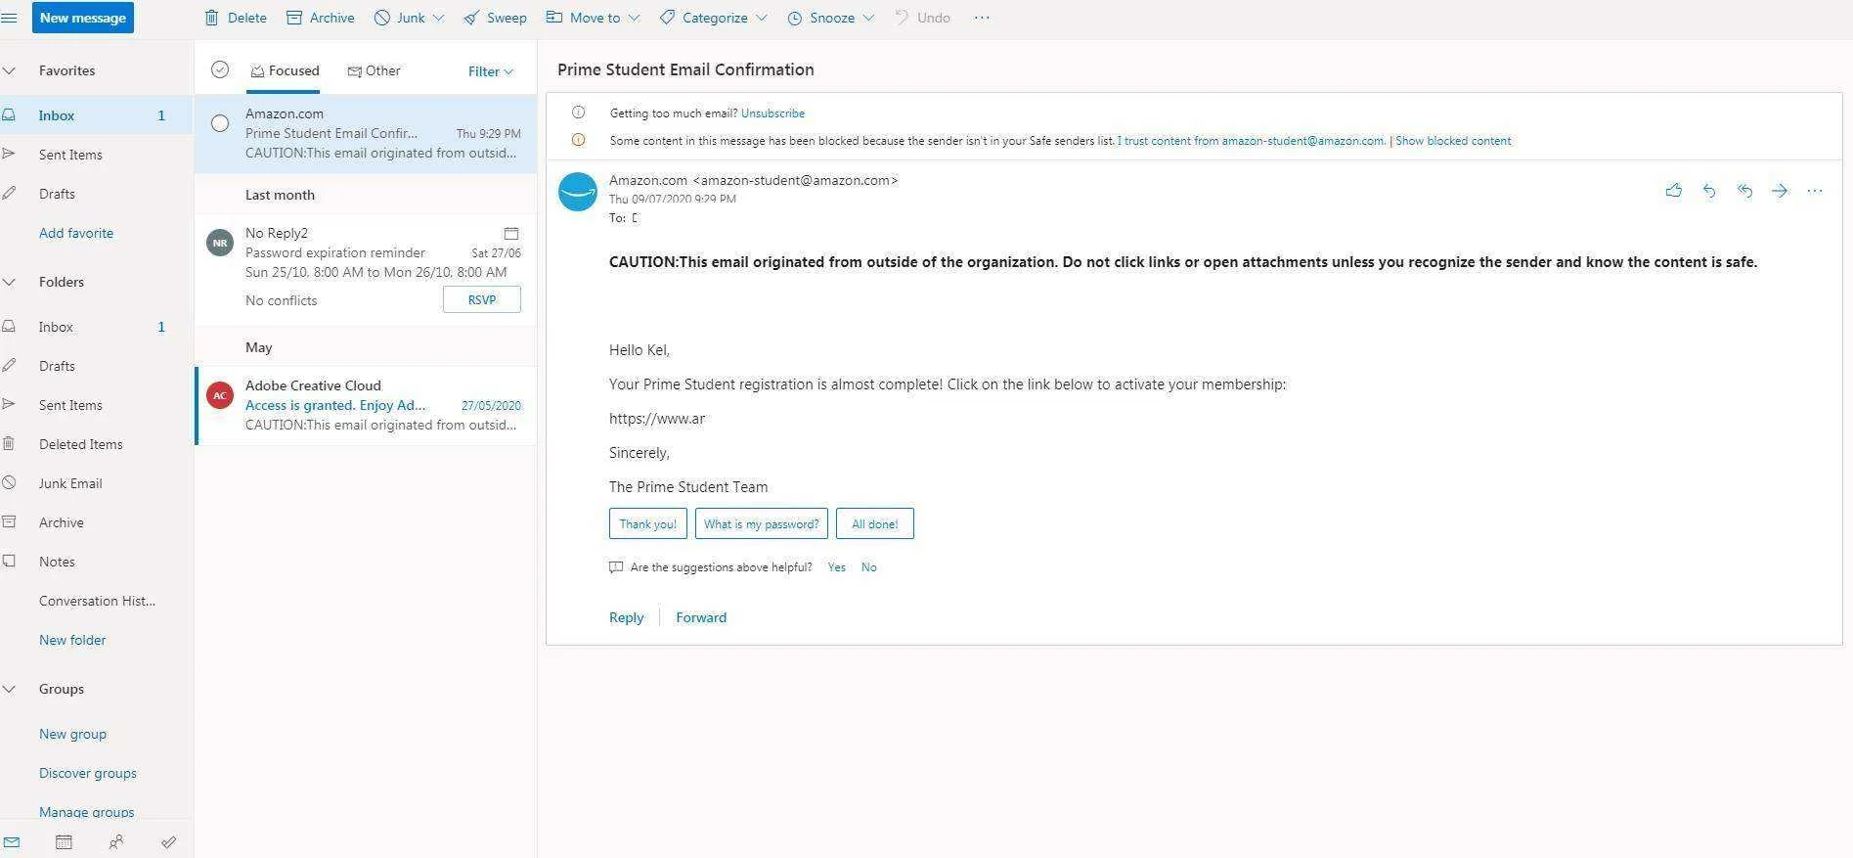Choose the 'Thank you!' suggested reply
The width and height of the screenshot is (1853, 858).
(x=648, y=523)
